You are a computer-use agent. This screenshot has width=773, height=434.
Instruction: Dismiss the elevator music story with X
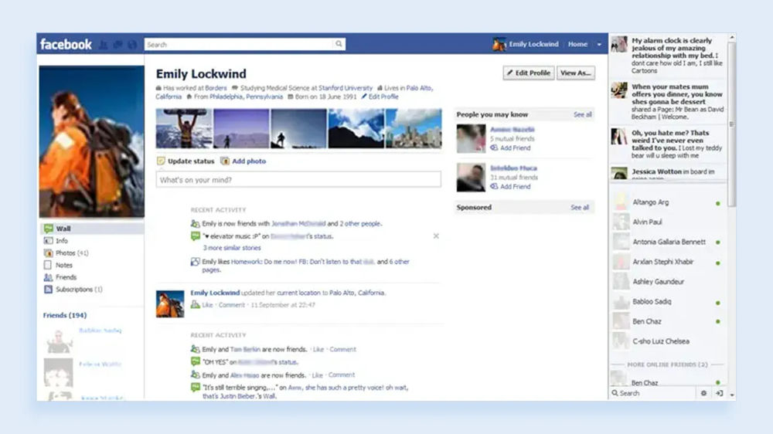436,236
